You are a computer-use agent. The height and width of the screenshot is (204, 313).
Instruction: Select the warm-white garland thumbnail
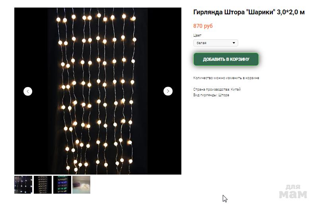[43, 185]
